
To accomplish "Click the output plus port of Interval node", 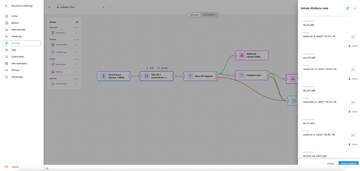I will pos(173,76).
